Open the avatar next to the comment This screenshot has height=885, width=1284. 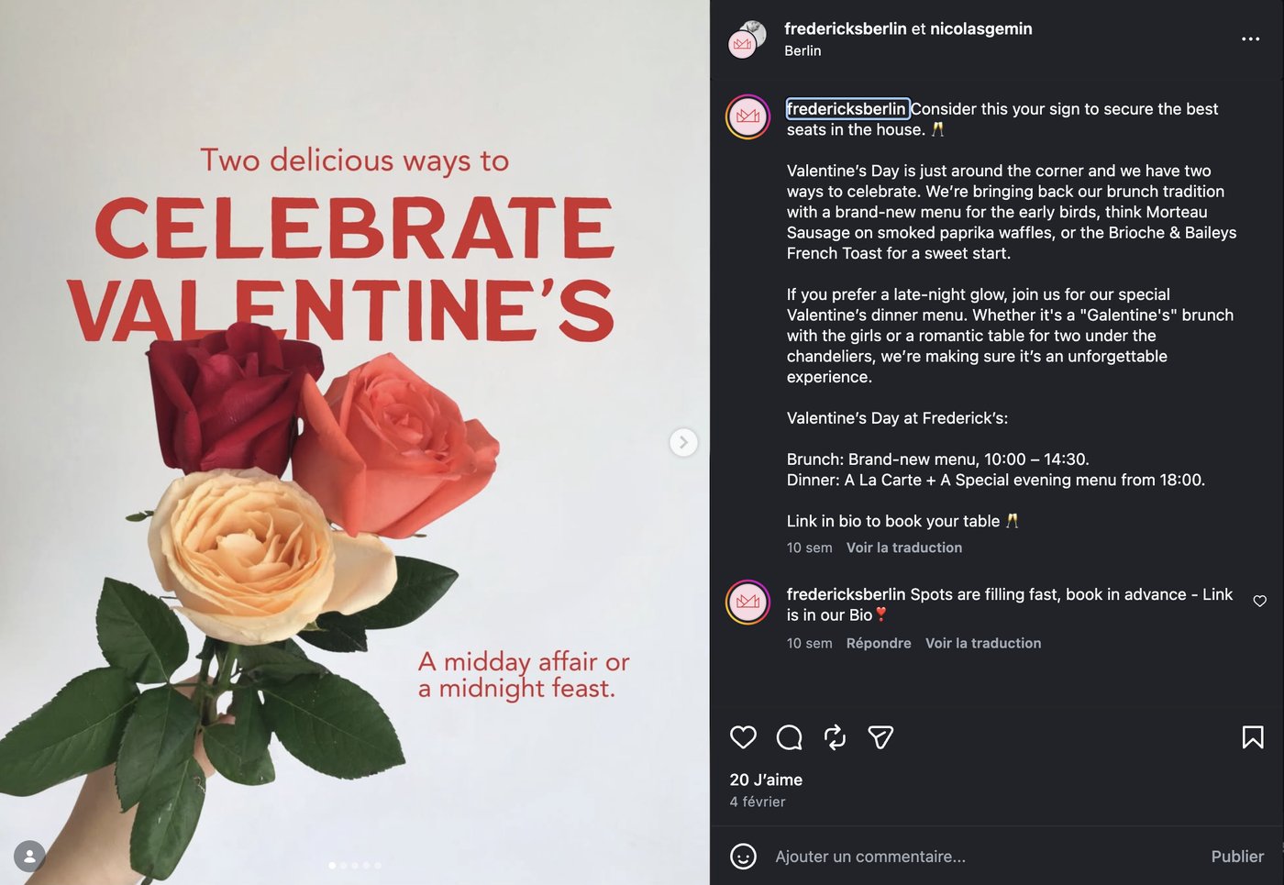pyautogui.click(x=748, y=603)
